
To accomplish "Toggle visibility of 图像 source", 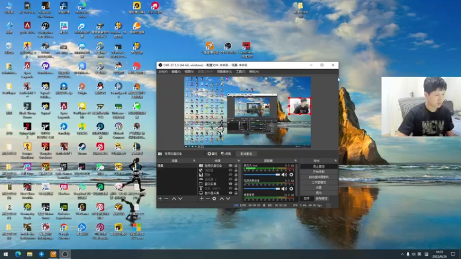I will 231,175.
